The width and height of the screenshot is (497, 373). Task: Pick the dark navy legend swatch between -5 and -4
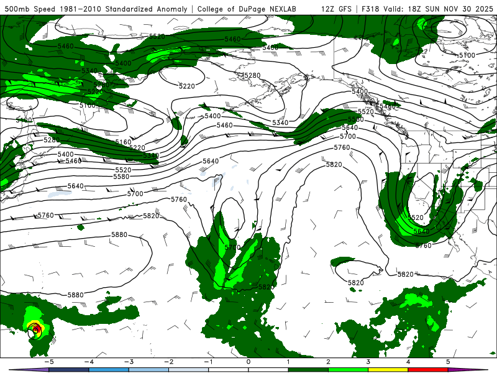[69, 370]
